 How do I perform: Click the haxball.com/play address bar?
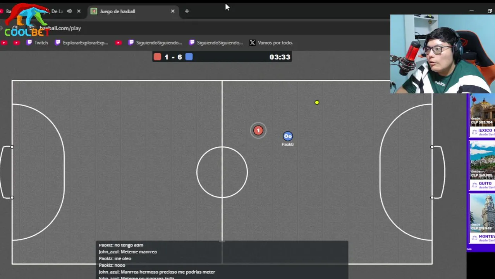60,28
